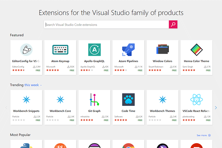Click the Workbench Core extension name
Screen dimensions: 222x148
(60, 111)
